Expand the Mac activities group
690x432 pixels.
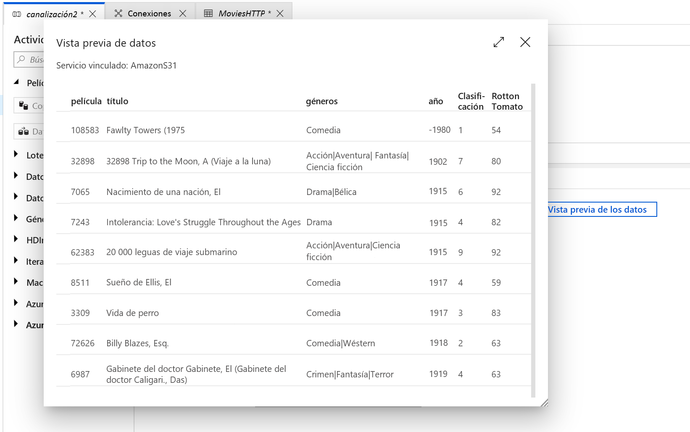[x=16, y=282]
